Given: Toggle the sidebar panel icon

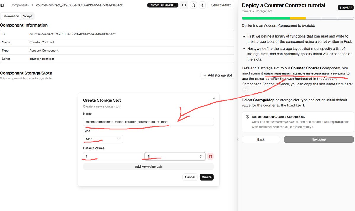Looking at the screenshot, I should coord(2,5).
